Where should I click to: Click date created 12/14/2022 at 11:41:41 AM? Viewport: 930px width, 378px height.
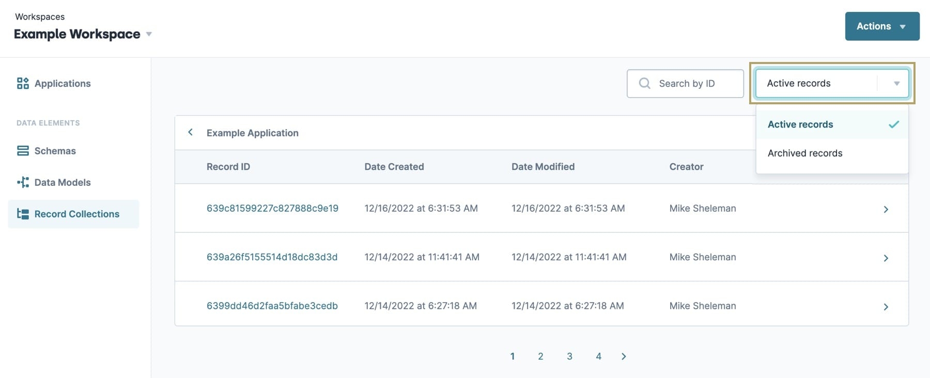point(422,257)
